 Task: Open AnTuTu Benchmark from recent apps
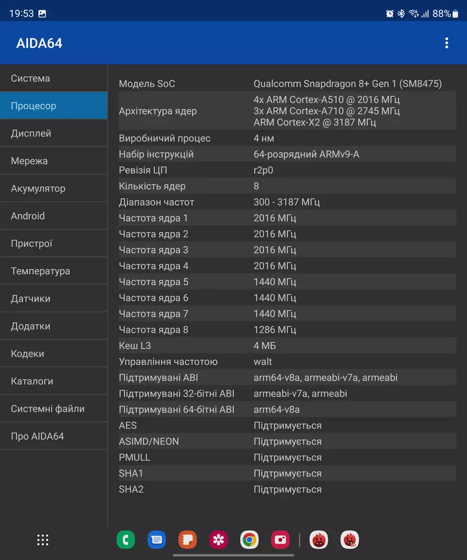tap(319, 540)
